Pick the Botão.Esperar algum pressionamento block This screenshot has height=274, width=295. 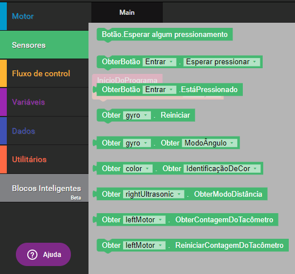(165, 35)
